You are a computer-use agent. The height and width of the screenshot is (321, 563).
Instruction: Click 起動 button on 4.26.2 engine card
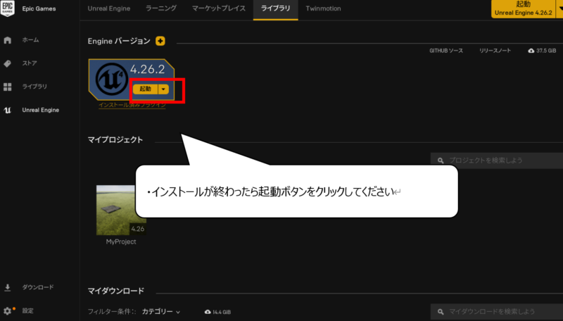pyautogui.click(x=146, y=89)
